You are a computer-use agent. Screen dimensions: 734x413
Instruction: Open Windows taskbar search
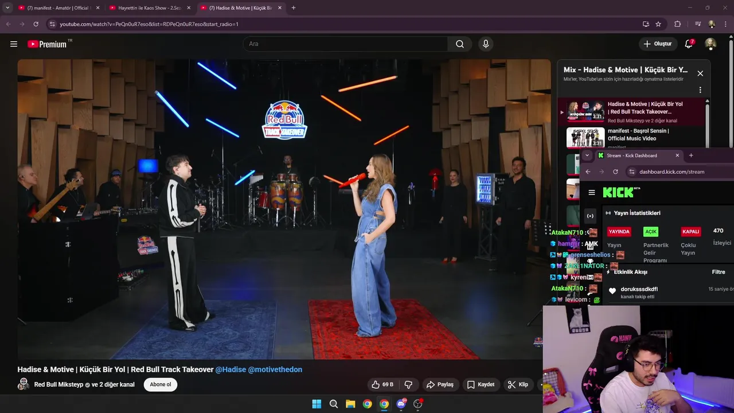tap(334, 404)
